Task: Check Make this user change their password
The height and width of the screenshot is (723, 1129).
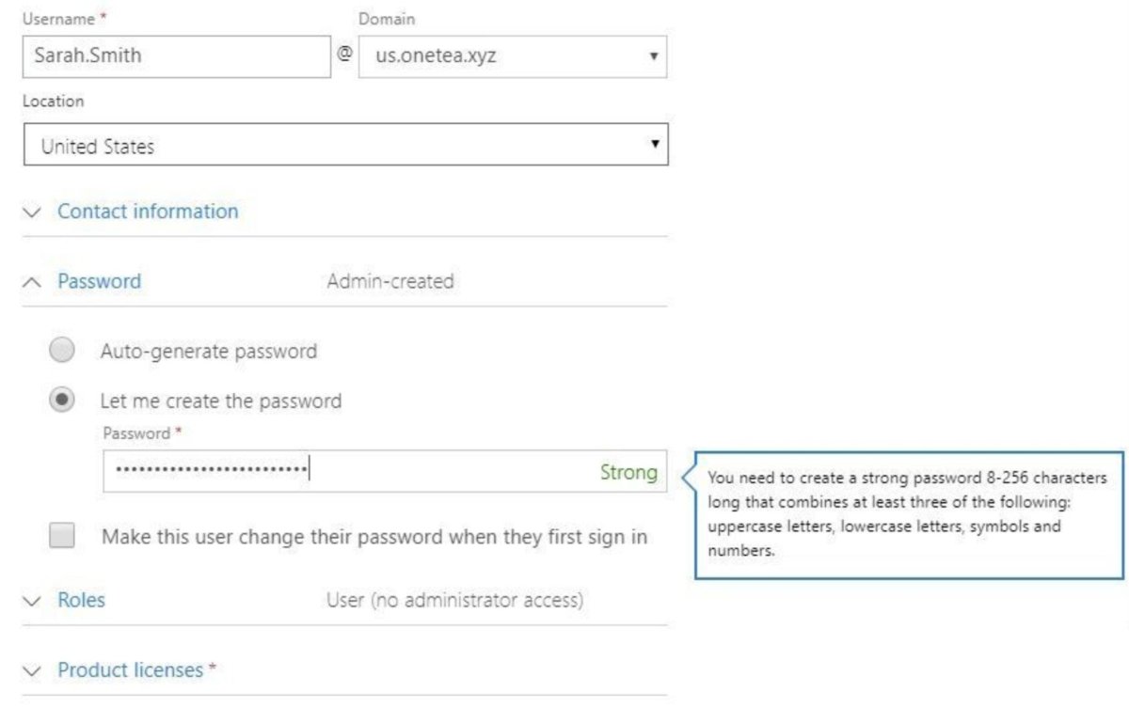Action: 62,537
